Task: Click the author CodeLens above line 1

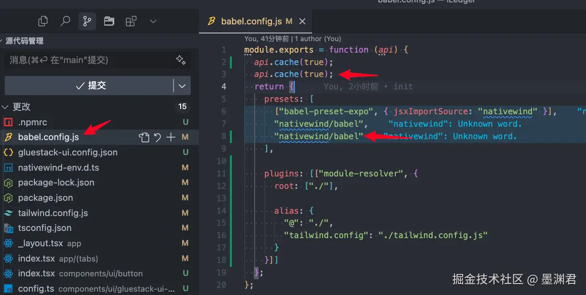Action: click(293, 39)
